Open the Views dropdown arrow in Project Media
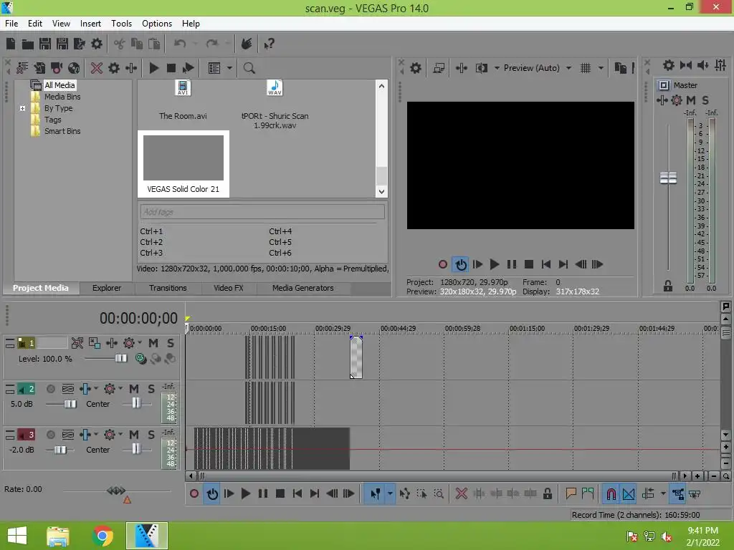This screenshot has height=550, width=734. coord(229,68)
